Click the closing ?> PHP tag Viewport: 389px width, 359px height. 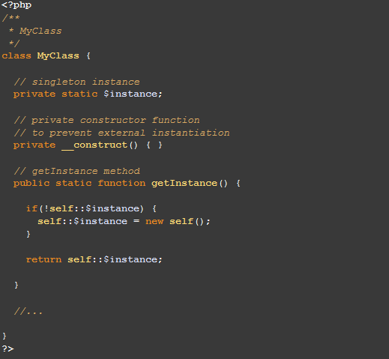click(7, 349)
